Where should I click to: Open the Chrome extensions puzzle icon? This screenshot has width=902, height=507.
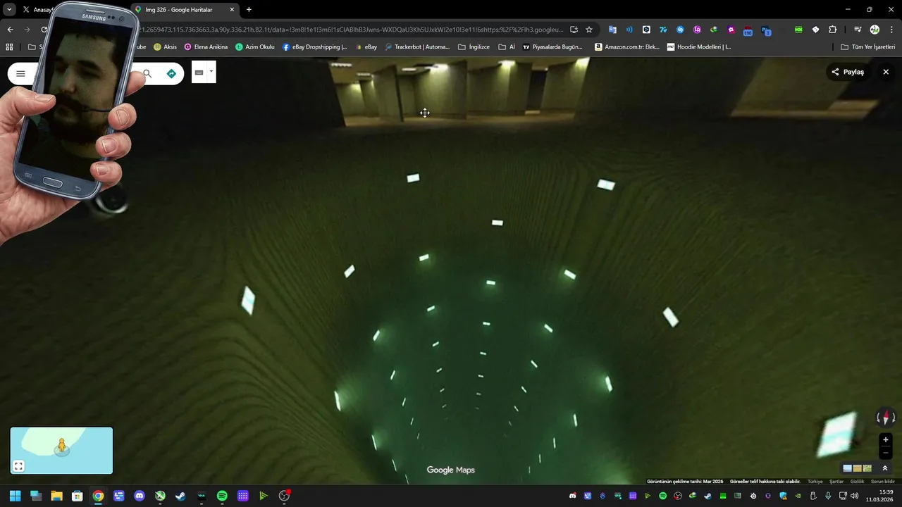(832, 30)
